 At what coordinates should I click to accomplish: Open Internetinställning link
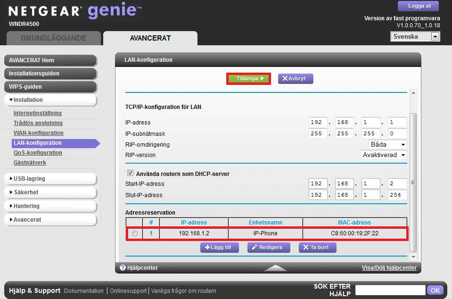38,113
